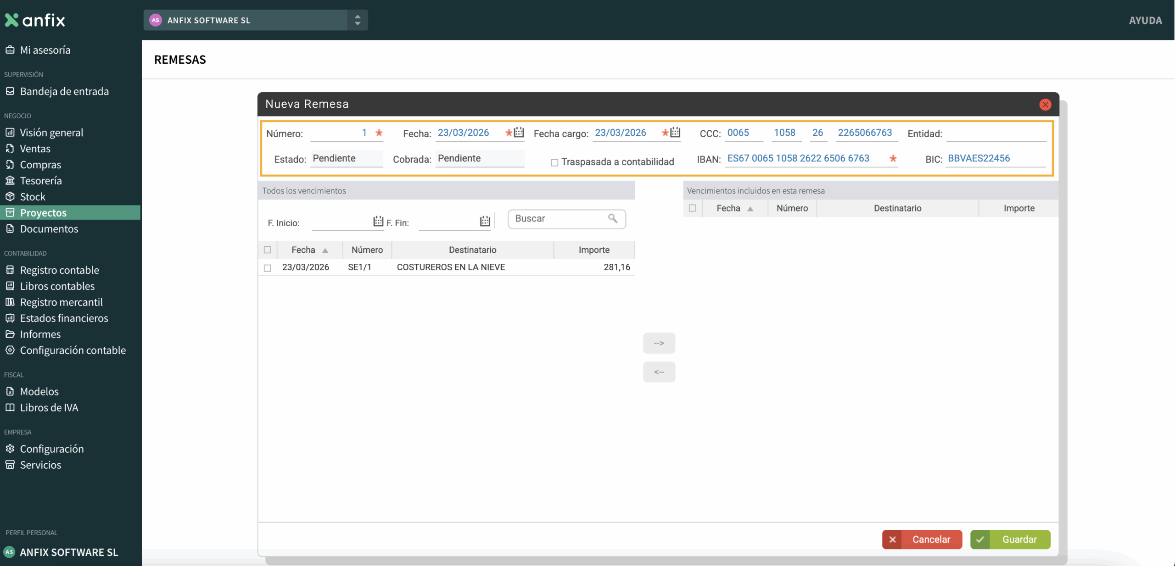Click the anfix logo
The image size is (1175, 566).
point(35,20)
